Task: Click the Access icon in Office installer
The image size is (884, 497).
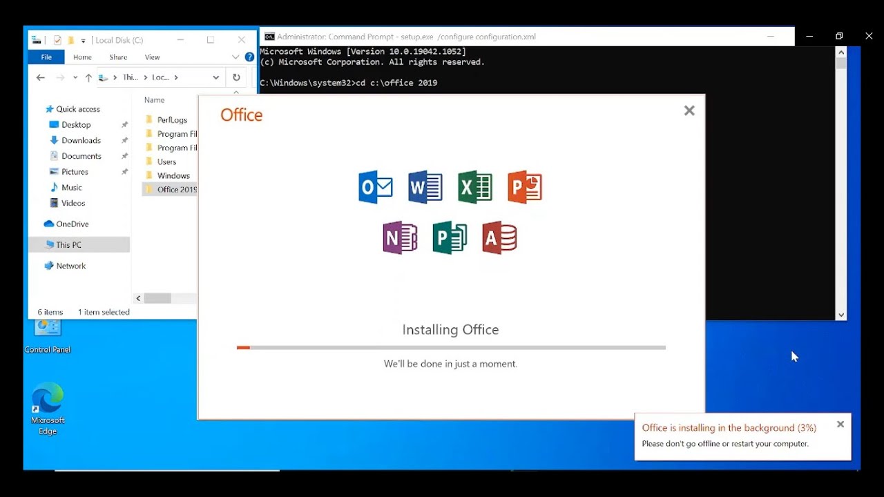Action: pyautogui.click(x=499, y=238)
